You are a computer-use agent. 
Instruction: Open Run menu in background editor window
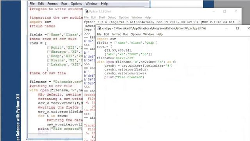64,4
